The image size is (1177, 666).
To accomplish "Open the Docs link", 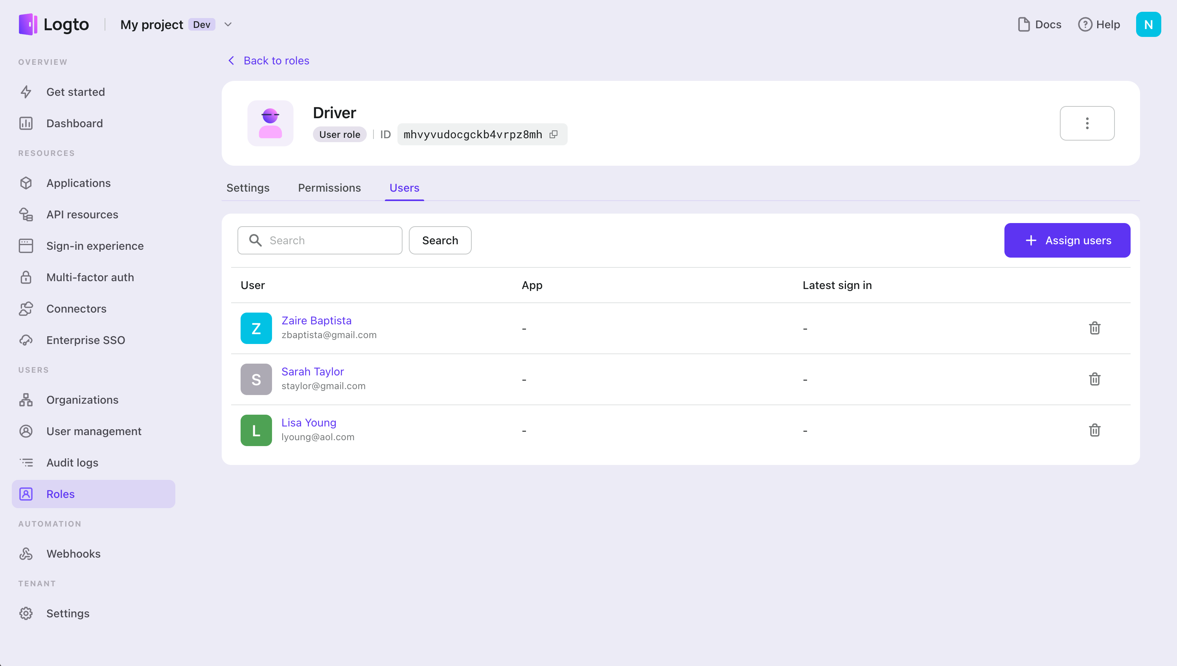I will pos(1039,24).
